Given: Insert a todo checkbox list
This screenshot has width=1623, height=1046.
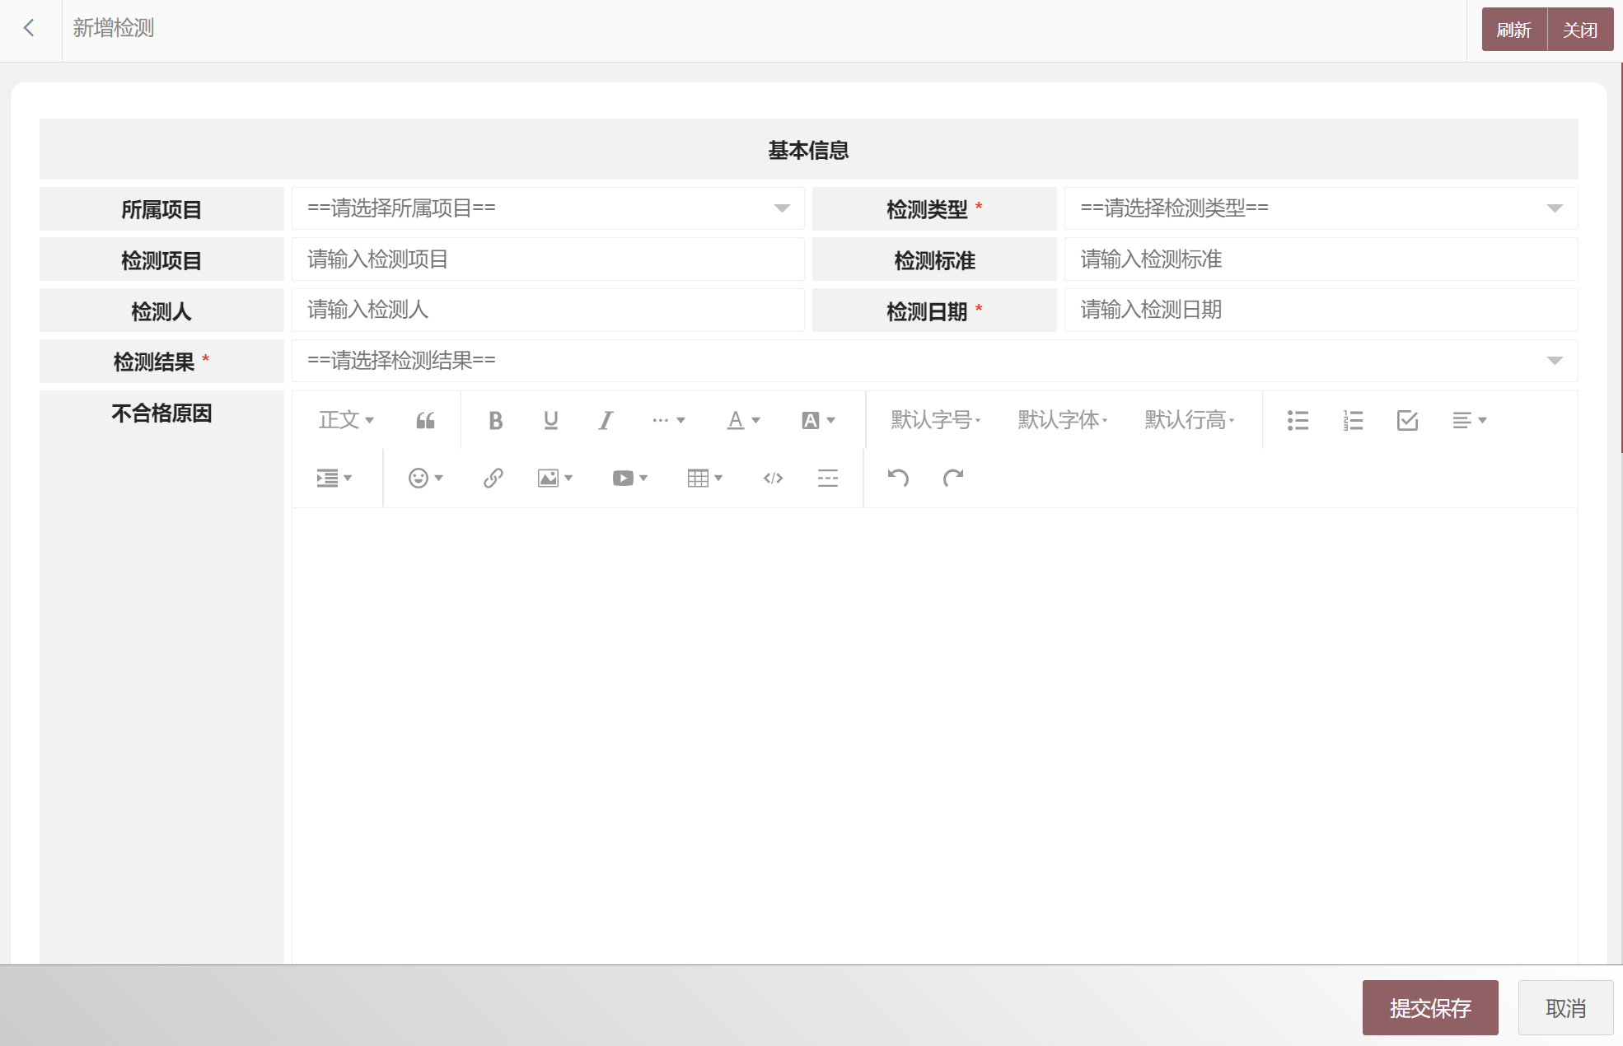Looking at the screenshot, I should point(1407,421).
